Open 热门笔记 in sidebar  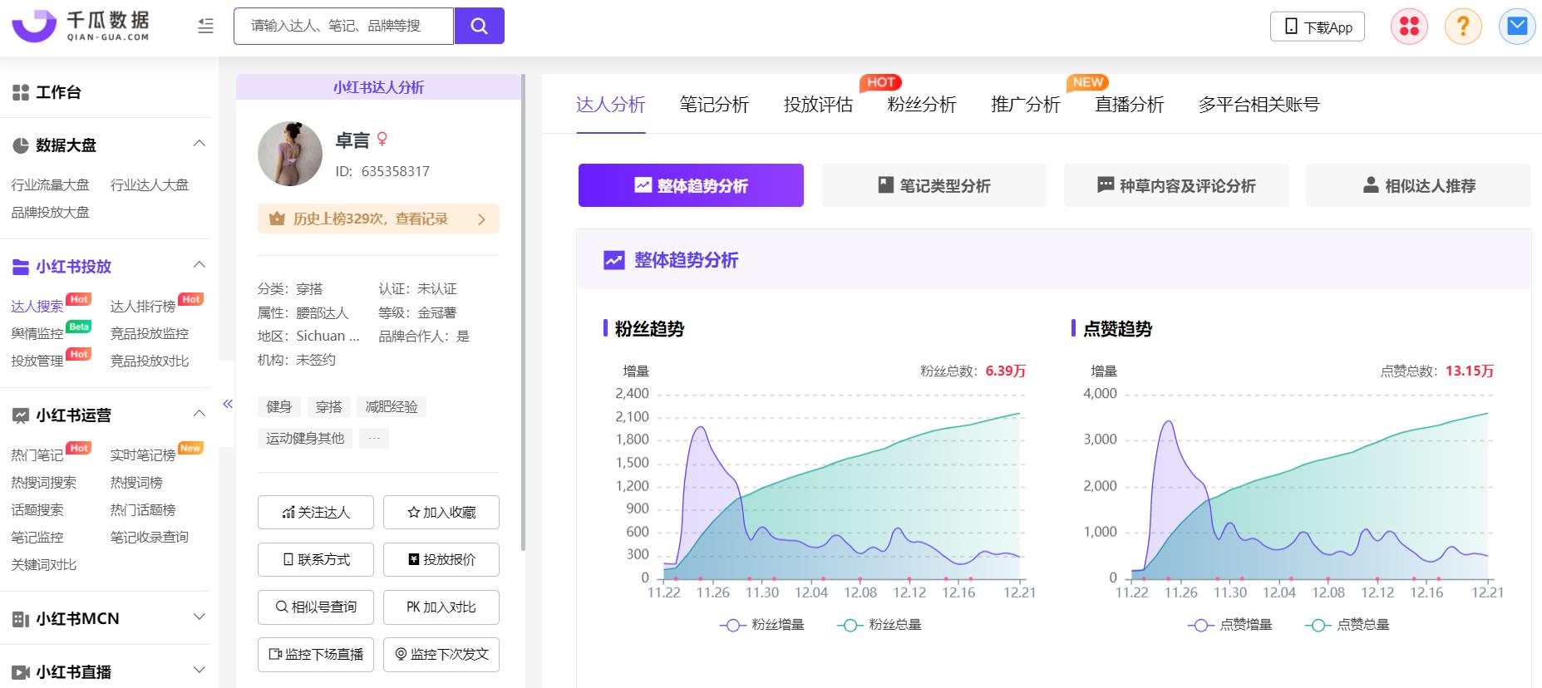tap(37, 455)
